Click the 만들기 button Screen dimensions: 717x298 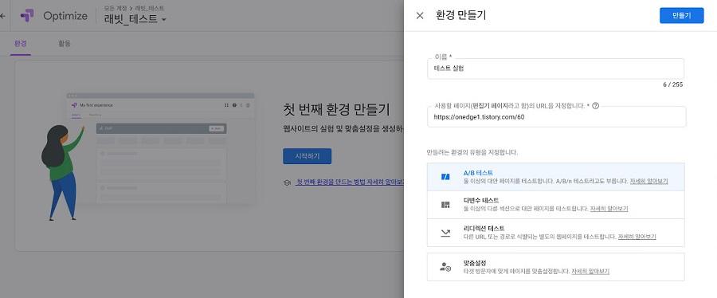pyautogui.click(x=681, y=16)
